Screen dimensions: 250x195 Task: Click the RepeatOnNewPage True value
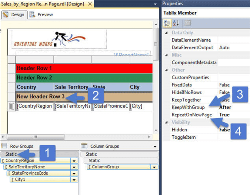point(224,115)
